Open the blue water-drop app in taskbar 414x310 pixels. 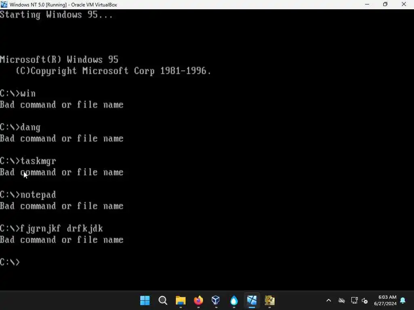(234, 300)
